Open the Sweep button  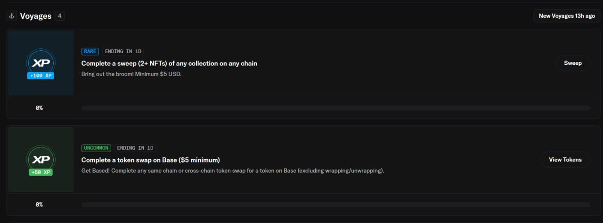(x=573, y=63)
